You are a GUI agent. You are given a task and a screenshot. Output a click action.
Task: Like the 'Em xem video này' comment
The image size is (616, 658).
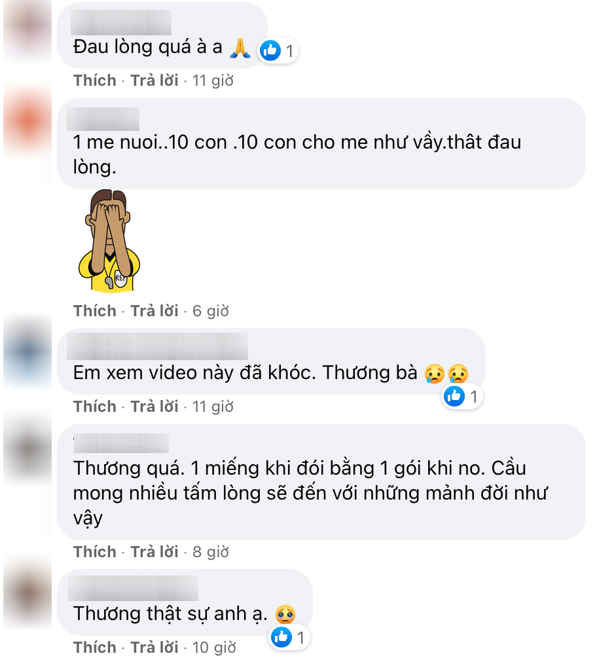point(95,406)
